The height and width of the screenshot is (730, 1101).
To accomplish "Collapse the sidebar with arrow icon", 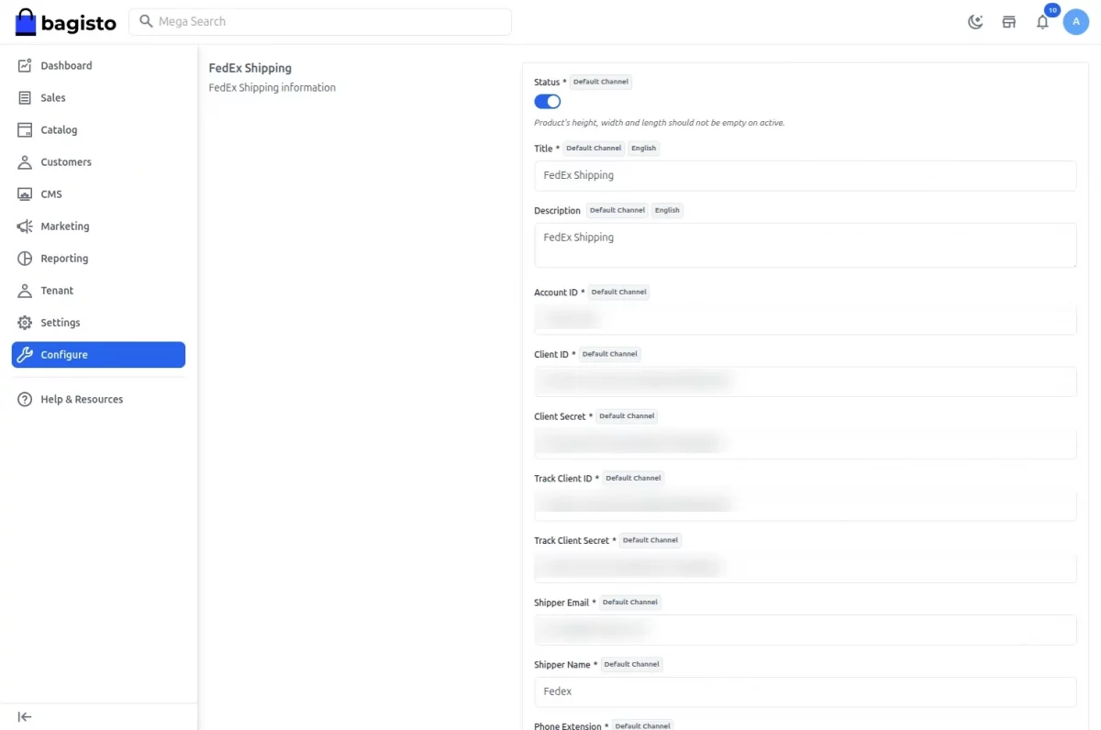I will coord(25,716).
